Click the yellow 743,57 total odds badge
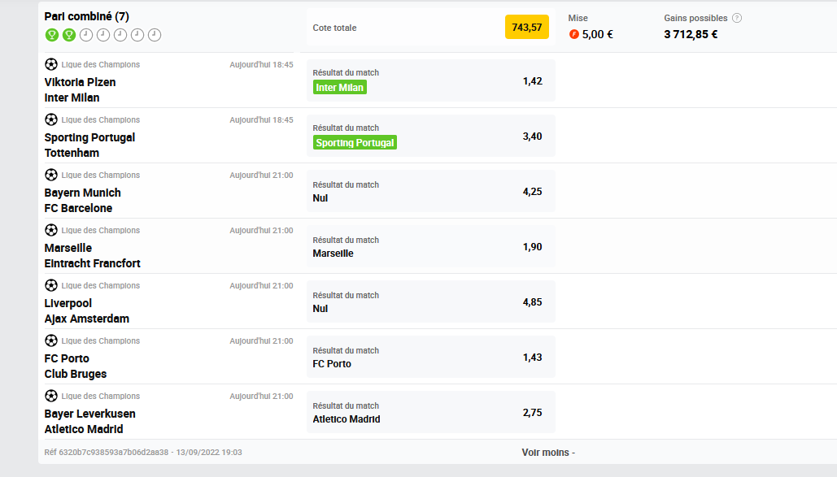 click(526, 28)
